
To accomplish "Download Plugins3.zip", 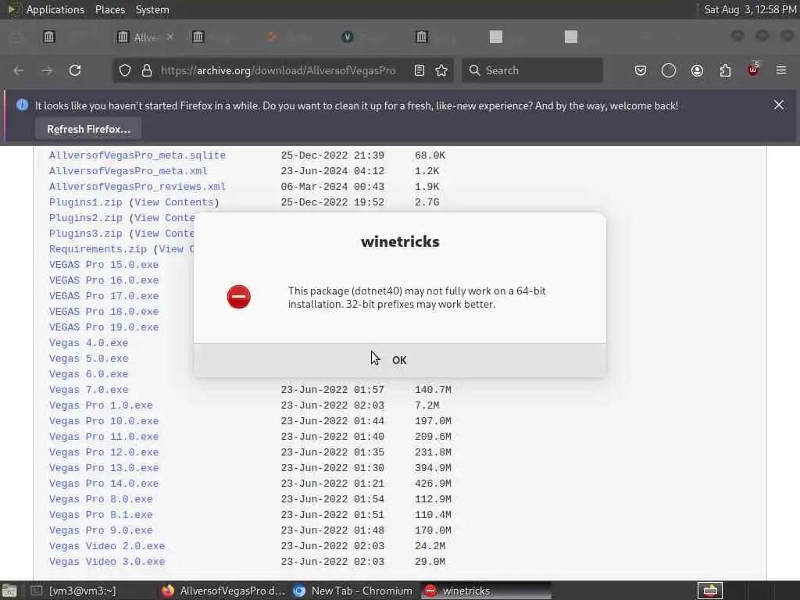I will (x=86, y=234).
